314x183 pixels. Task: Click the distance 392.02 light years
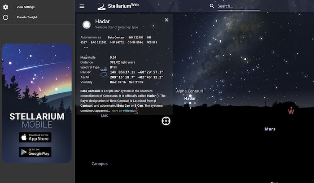(122, 62)
